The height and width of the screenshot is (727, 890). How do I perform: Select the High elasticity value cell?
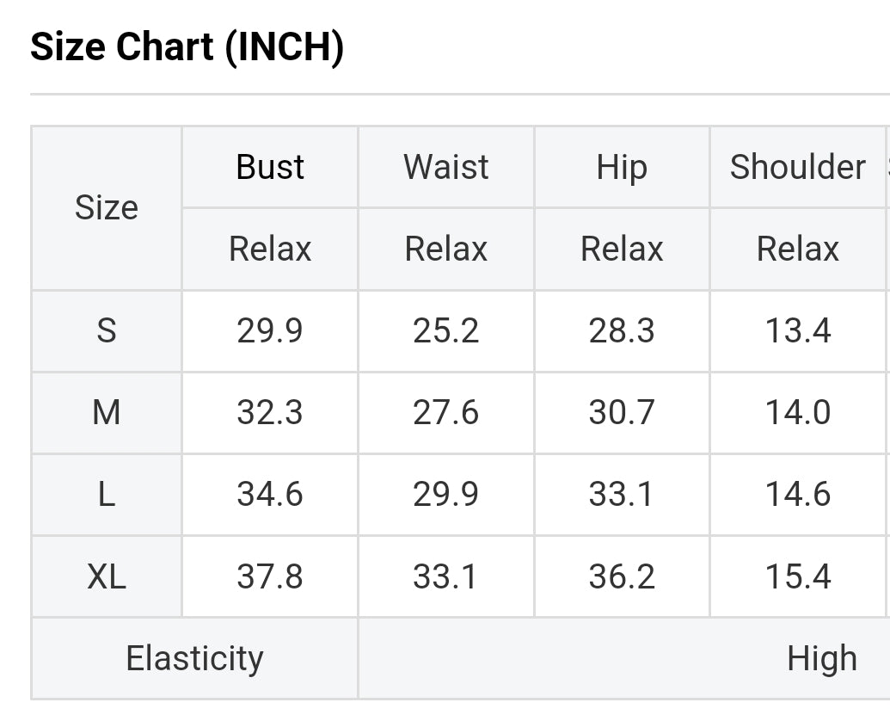click(821, 658)
